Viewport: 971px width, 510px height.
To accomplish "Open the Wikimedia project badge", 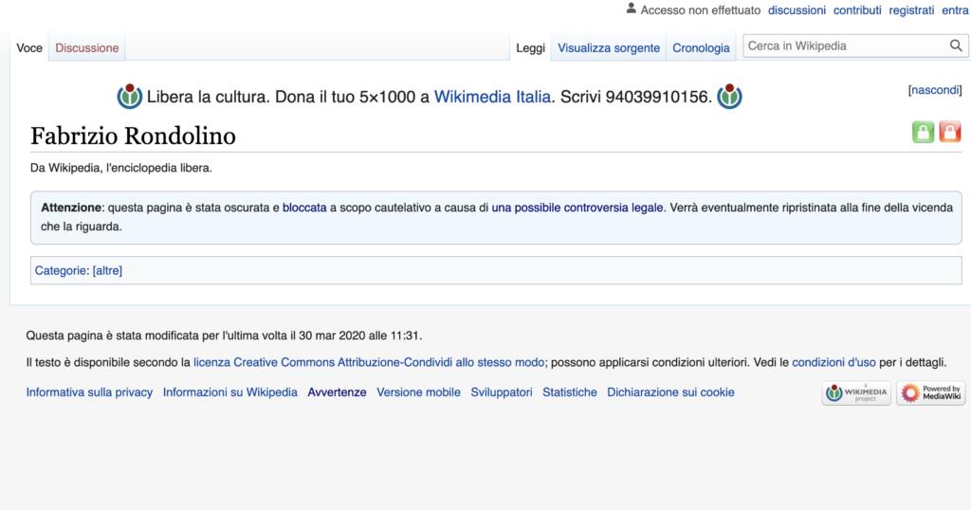I will (855, 393).
